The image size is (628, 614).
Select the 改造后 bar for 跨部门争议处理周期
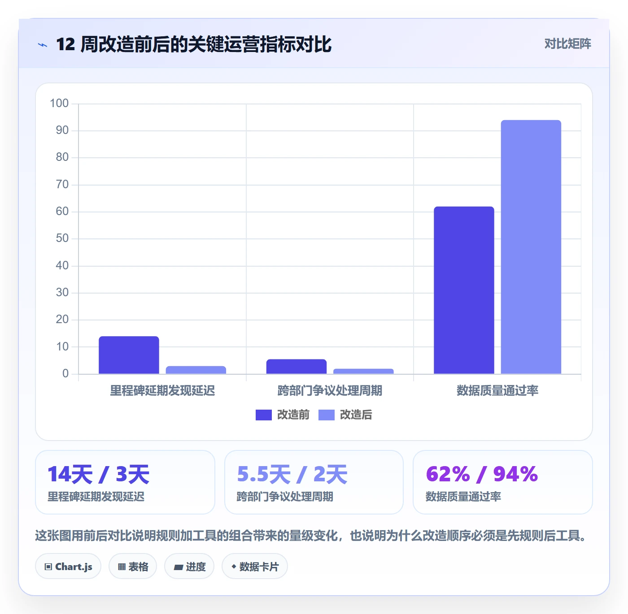(363, 371)
